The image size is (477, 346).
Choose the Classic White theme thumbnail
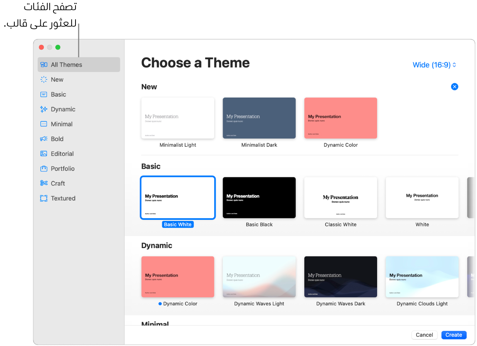[341, 198]
